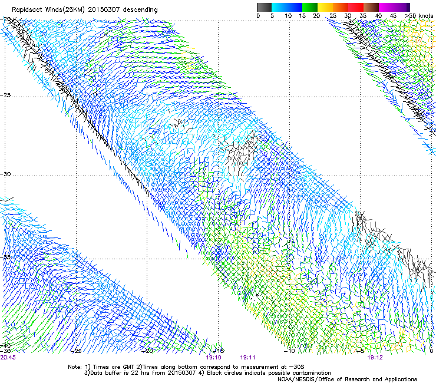Click the title 'Rapidscat Winds(25KM) 20150307 descending'

pyautogui.click(x=84, y=10)
